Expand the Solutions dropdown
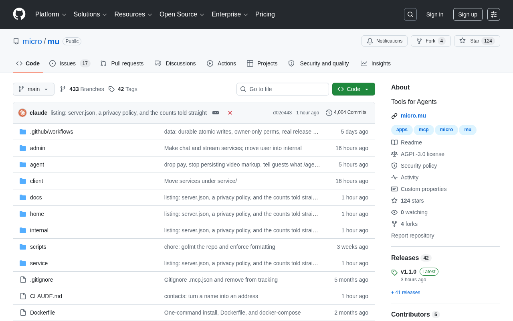513x321 pixels. click(x=90, y=14)
